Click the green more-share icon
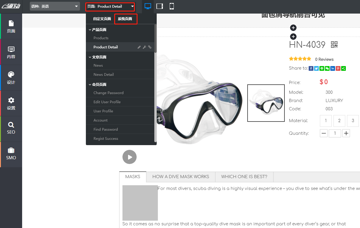The width and height of the screenshot is (360, 228). 343,68
